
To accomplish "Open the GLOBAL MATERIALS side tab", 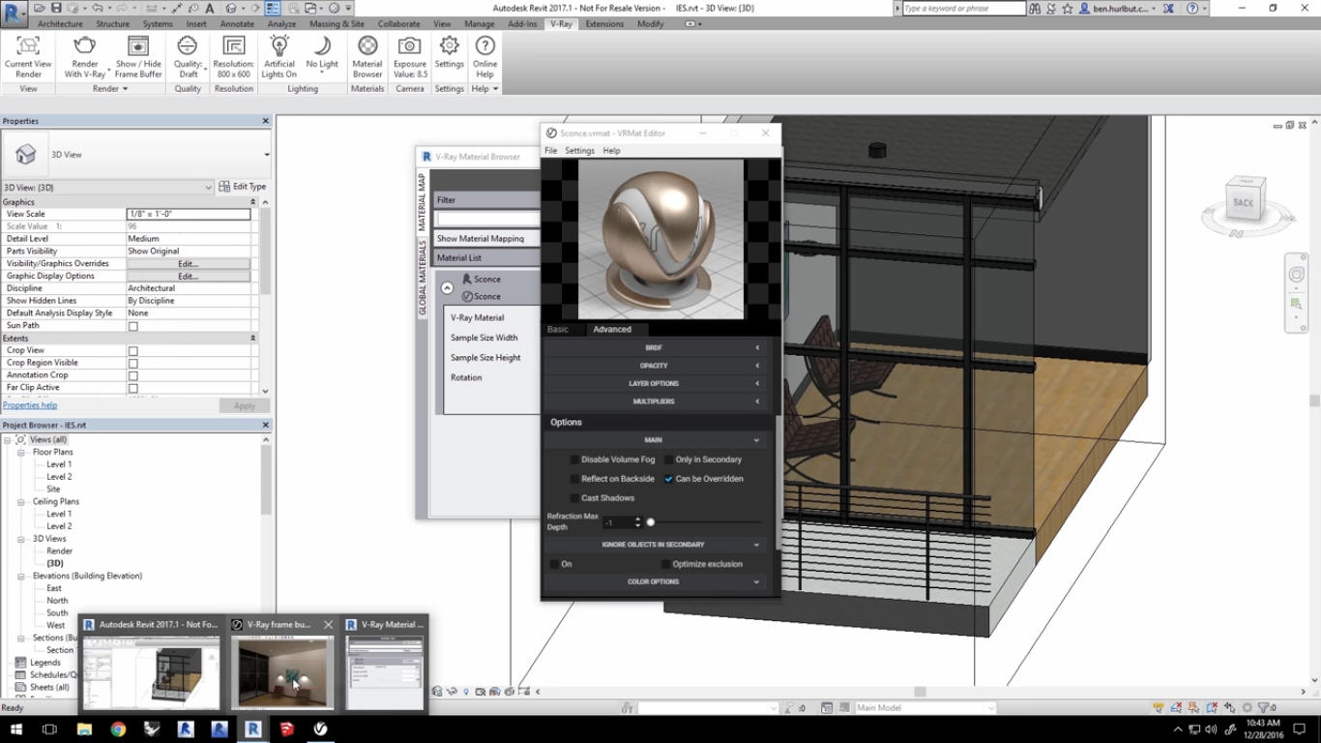I will (423, 278).
